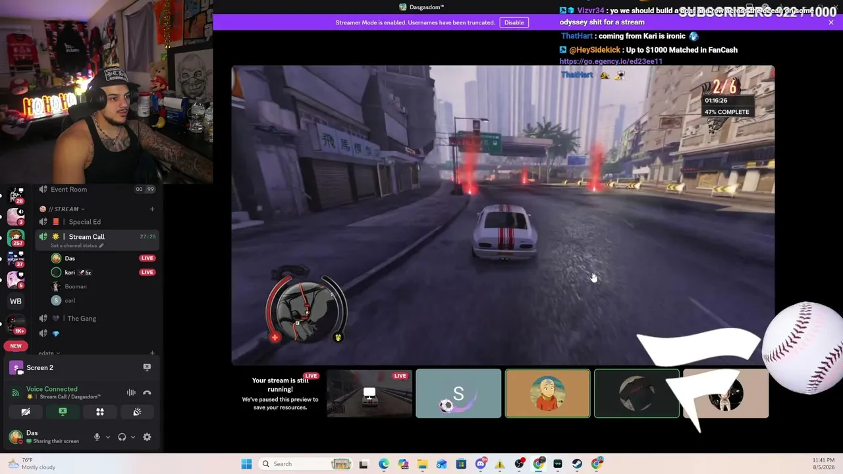Expand the headphone output options arrow
843x474 pixels.
tap(132, 437)
